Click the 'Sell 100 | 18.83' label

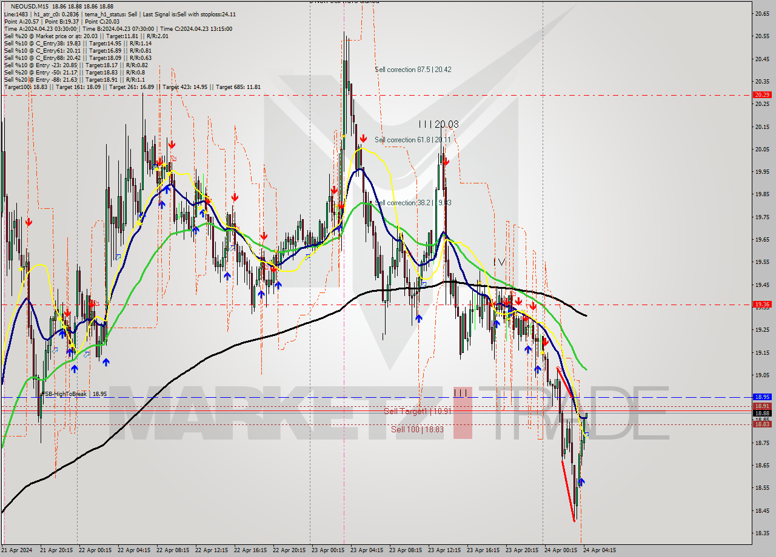417,429
